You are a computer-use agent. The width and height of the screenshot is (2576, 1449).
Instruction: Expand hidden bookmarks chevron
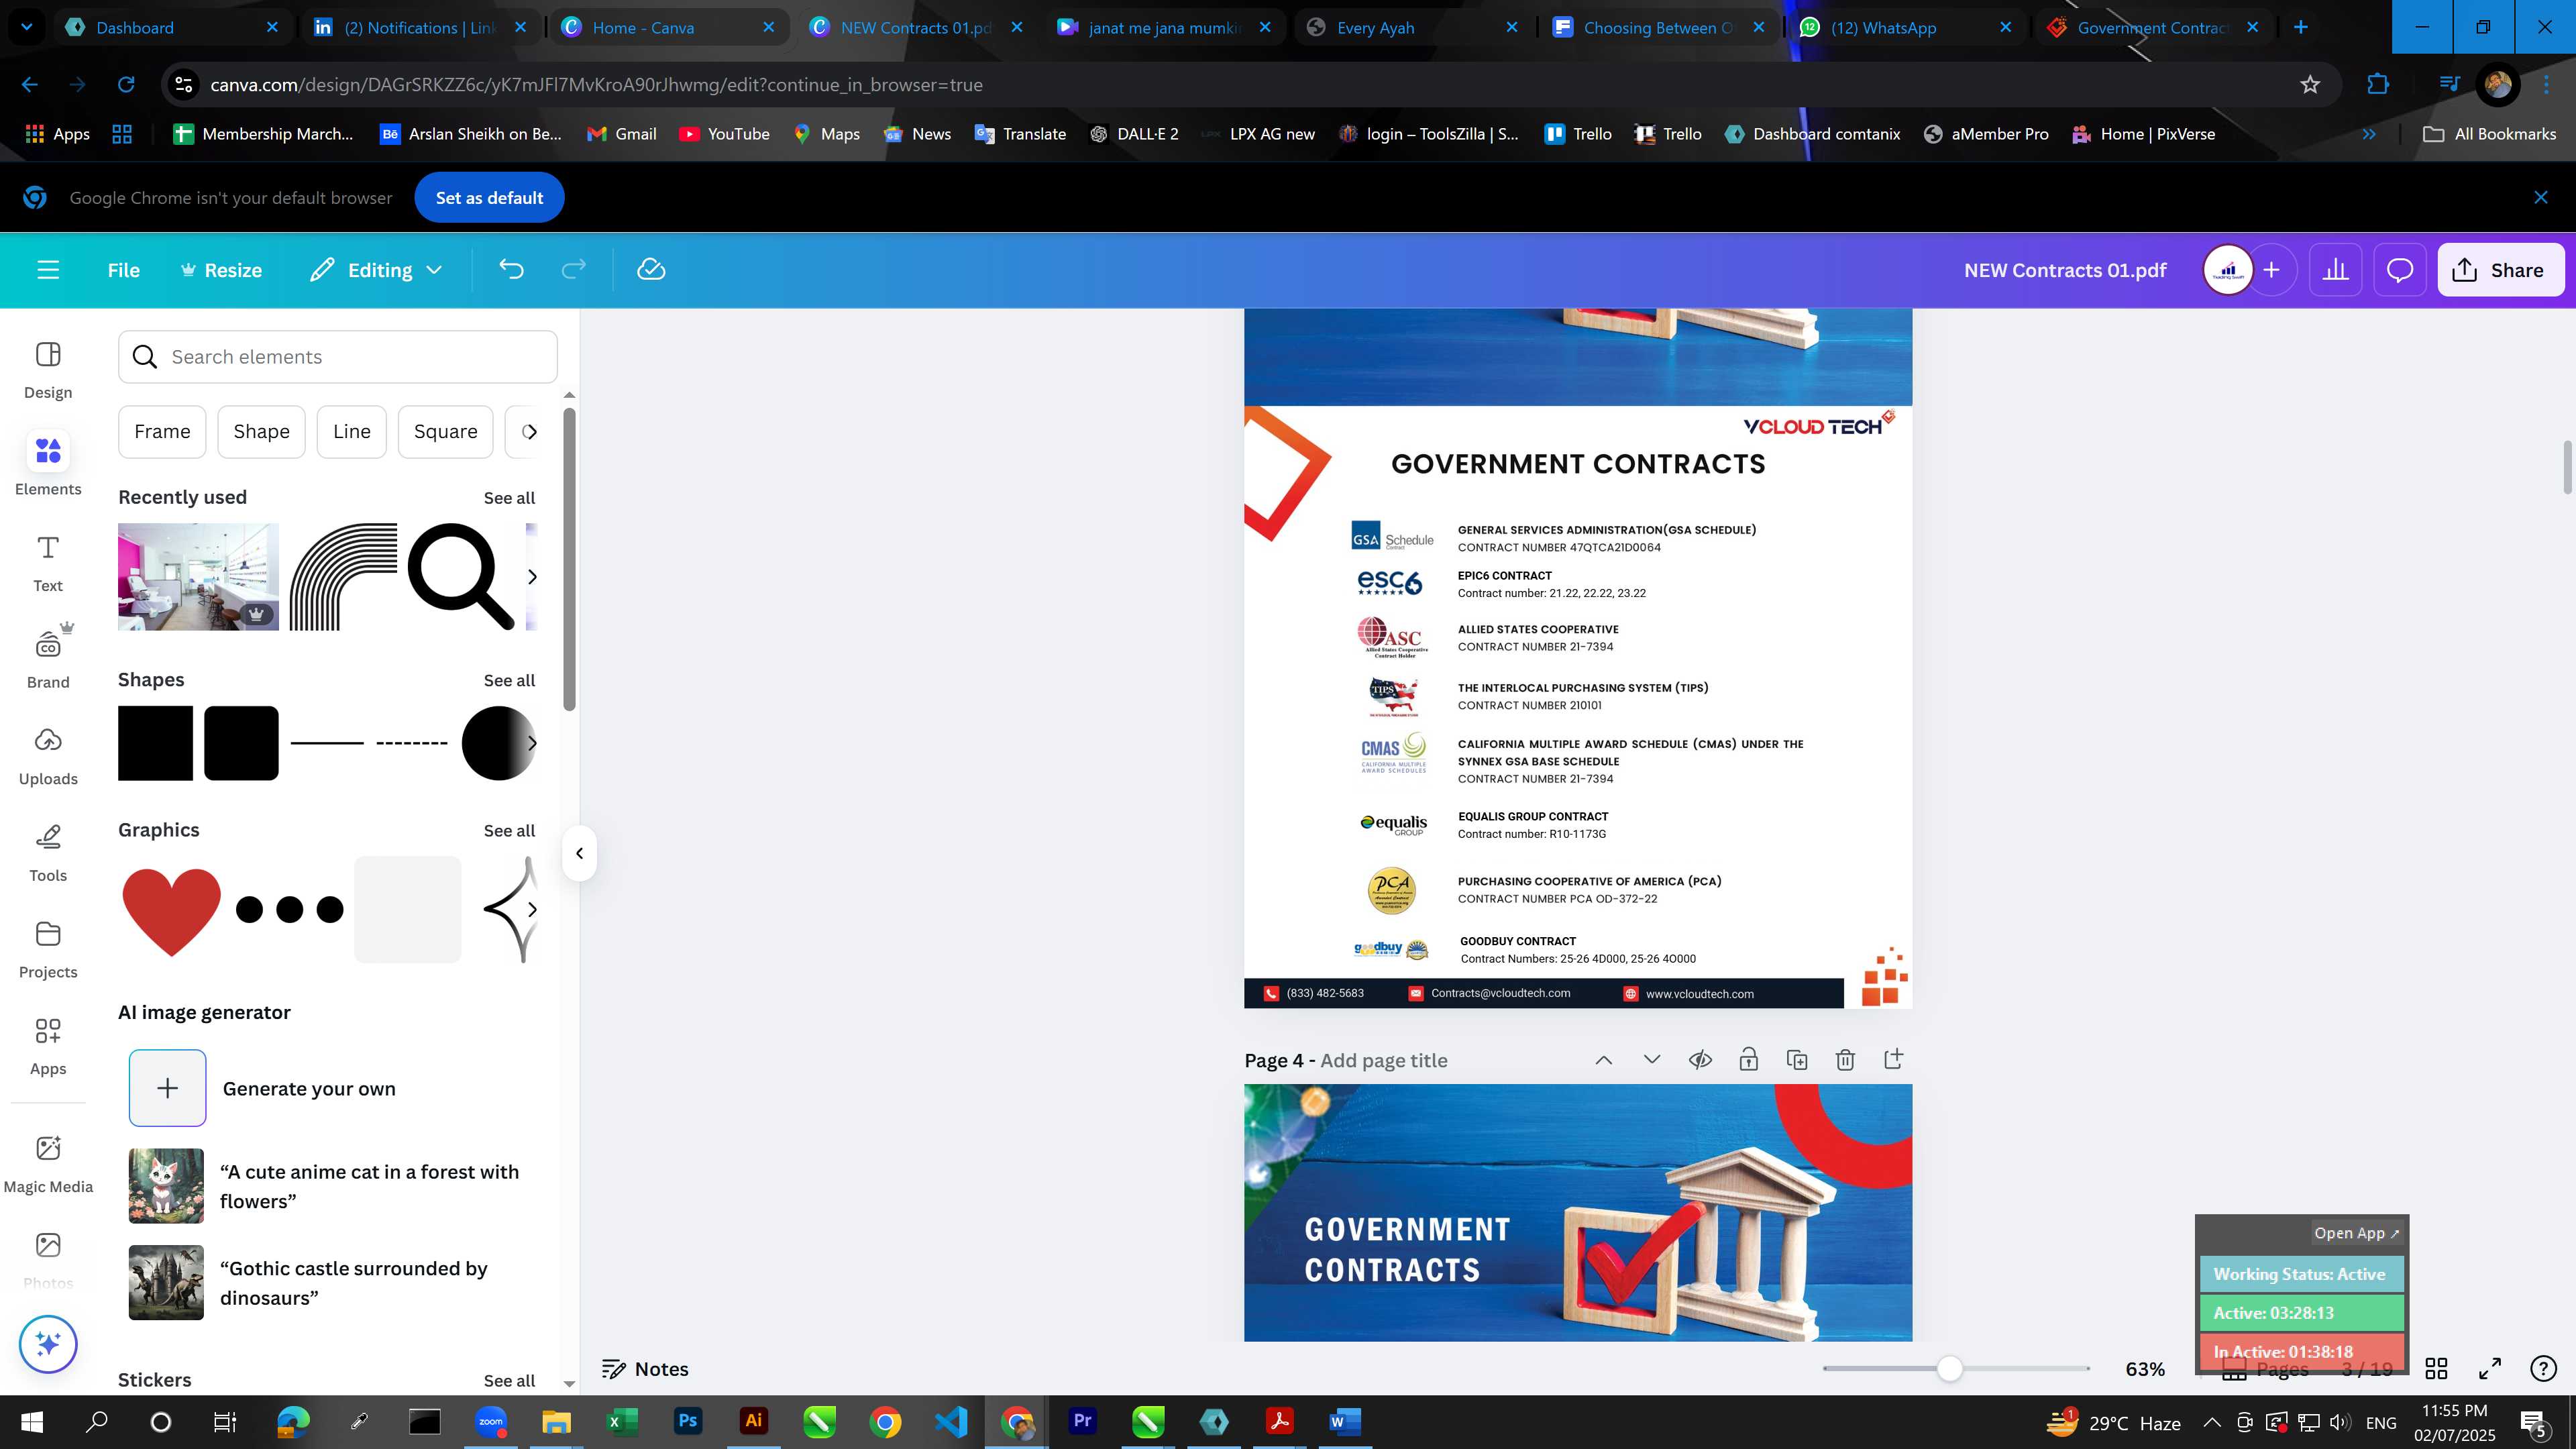pyautogui.click(x=2369, y=134)
